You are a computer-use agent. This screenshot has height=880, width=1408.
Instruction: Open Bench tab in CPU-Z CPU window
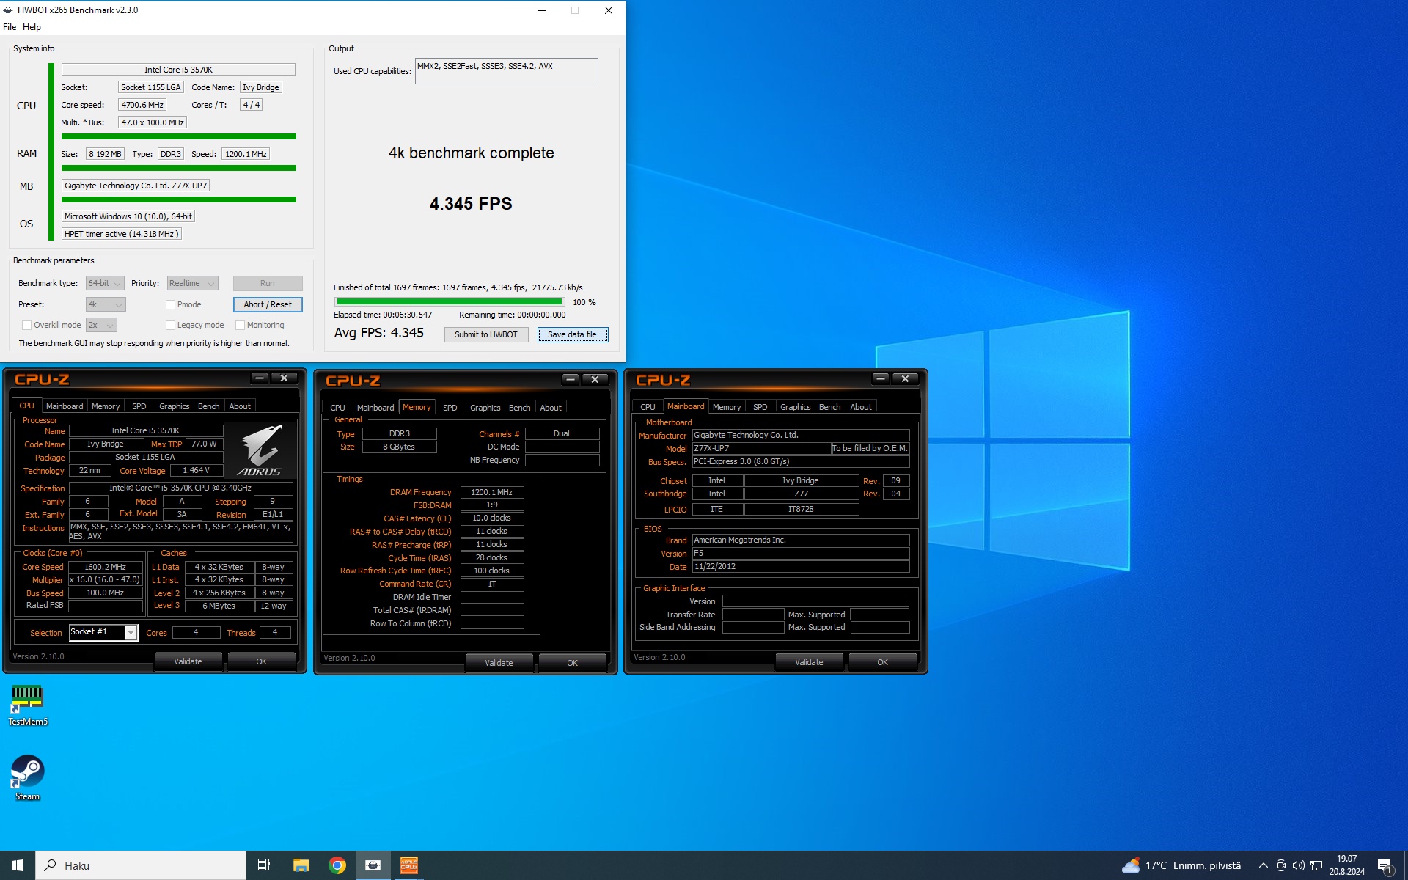[x=209, y=406]
